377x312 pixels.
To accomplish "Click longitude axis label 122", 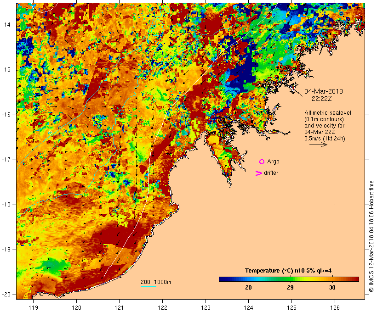I will (x=163, y=307).
